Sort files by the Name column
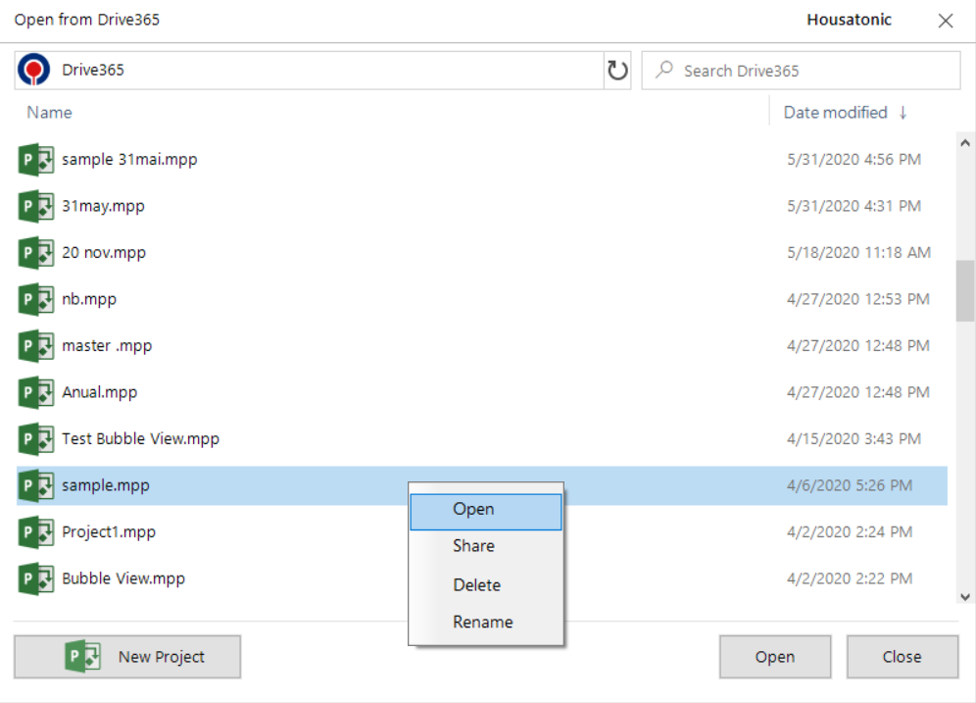Viewport: 976px width, 703px height. click(x=49, y=113)
